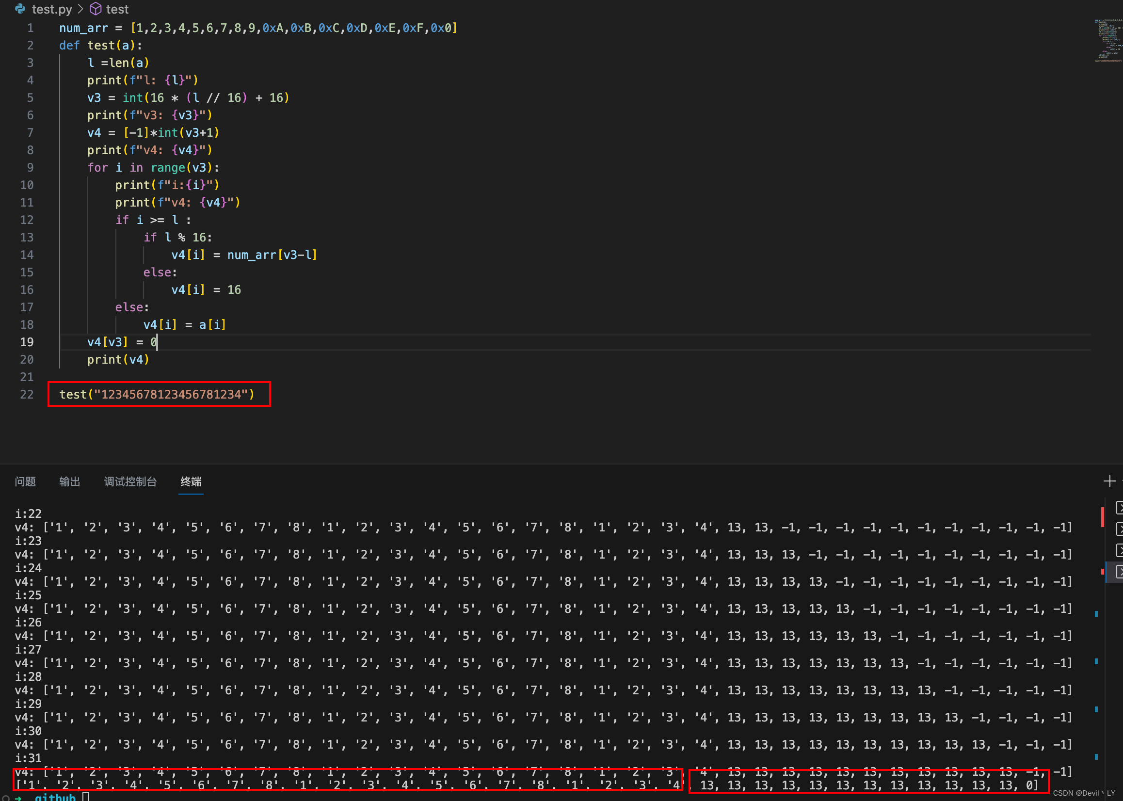1123x801 pixels.
Task: Click 'v4[v3] = 0' code line
Action: pyautogui.click(x=122, y=342)
